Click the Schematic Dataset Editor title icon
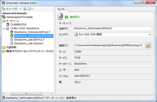157x102 pixels. tap(3, 3)
